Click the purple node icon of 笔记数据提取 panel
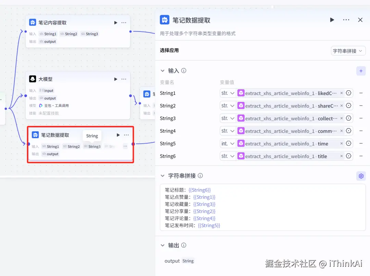The height and width of the screenshot is (276, 370). (165, 19)
